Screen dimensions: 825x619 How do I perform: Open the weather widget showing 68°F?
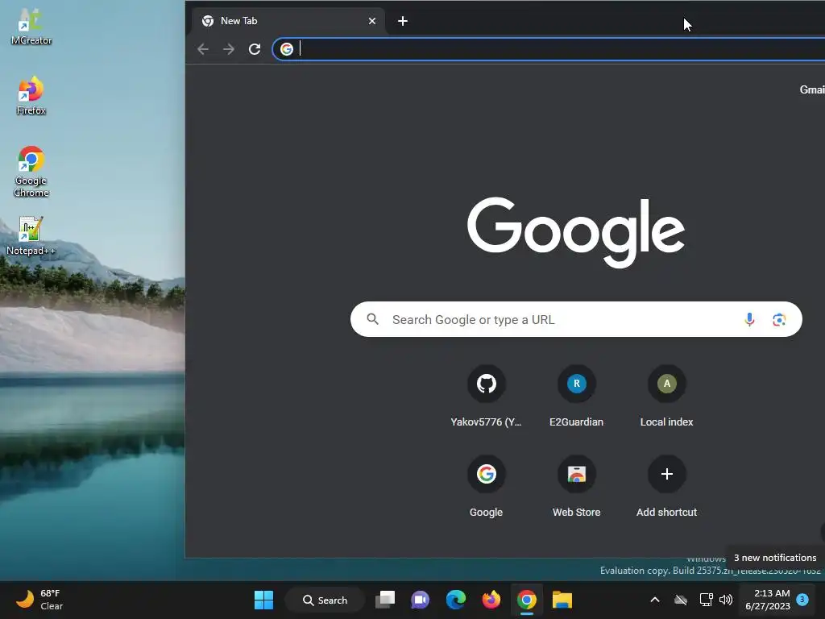click(x=40, y=600)
